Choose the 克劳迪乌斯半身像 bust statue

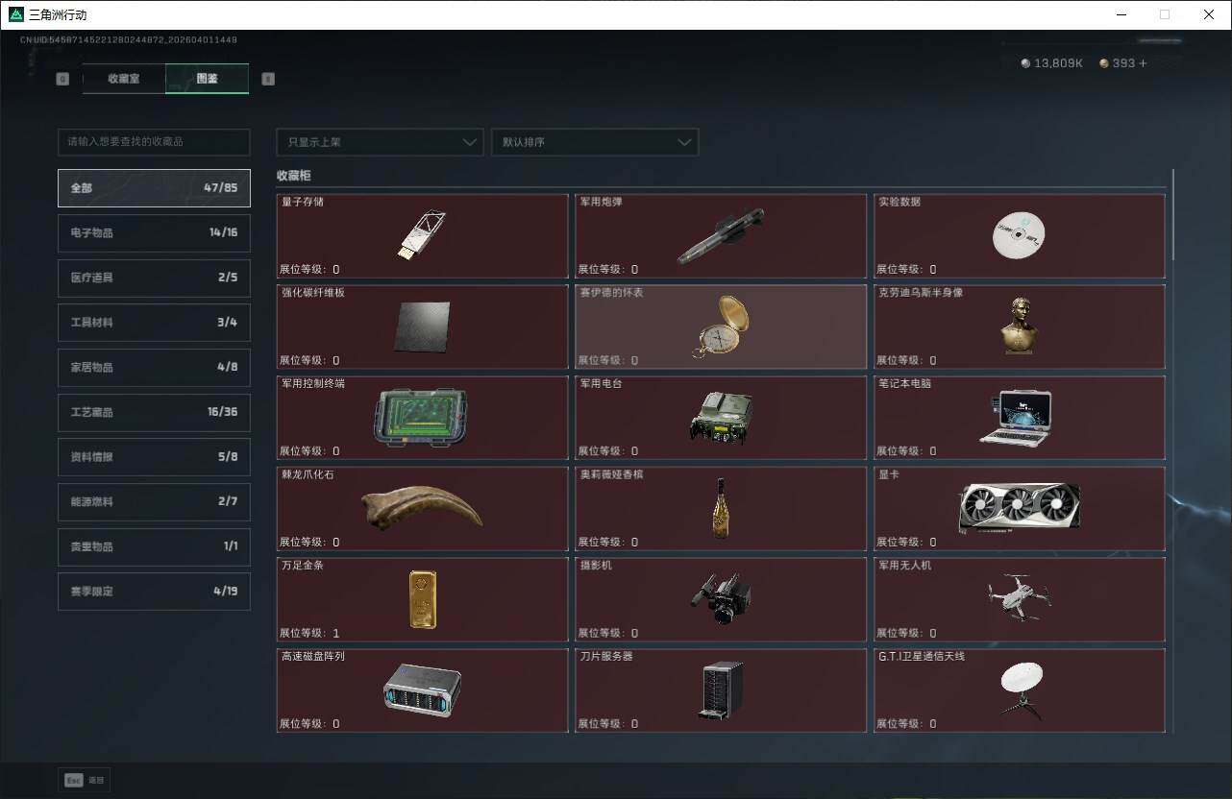pos(1020,327)
